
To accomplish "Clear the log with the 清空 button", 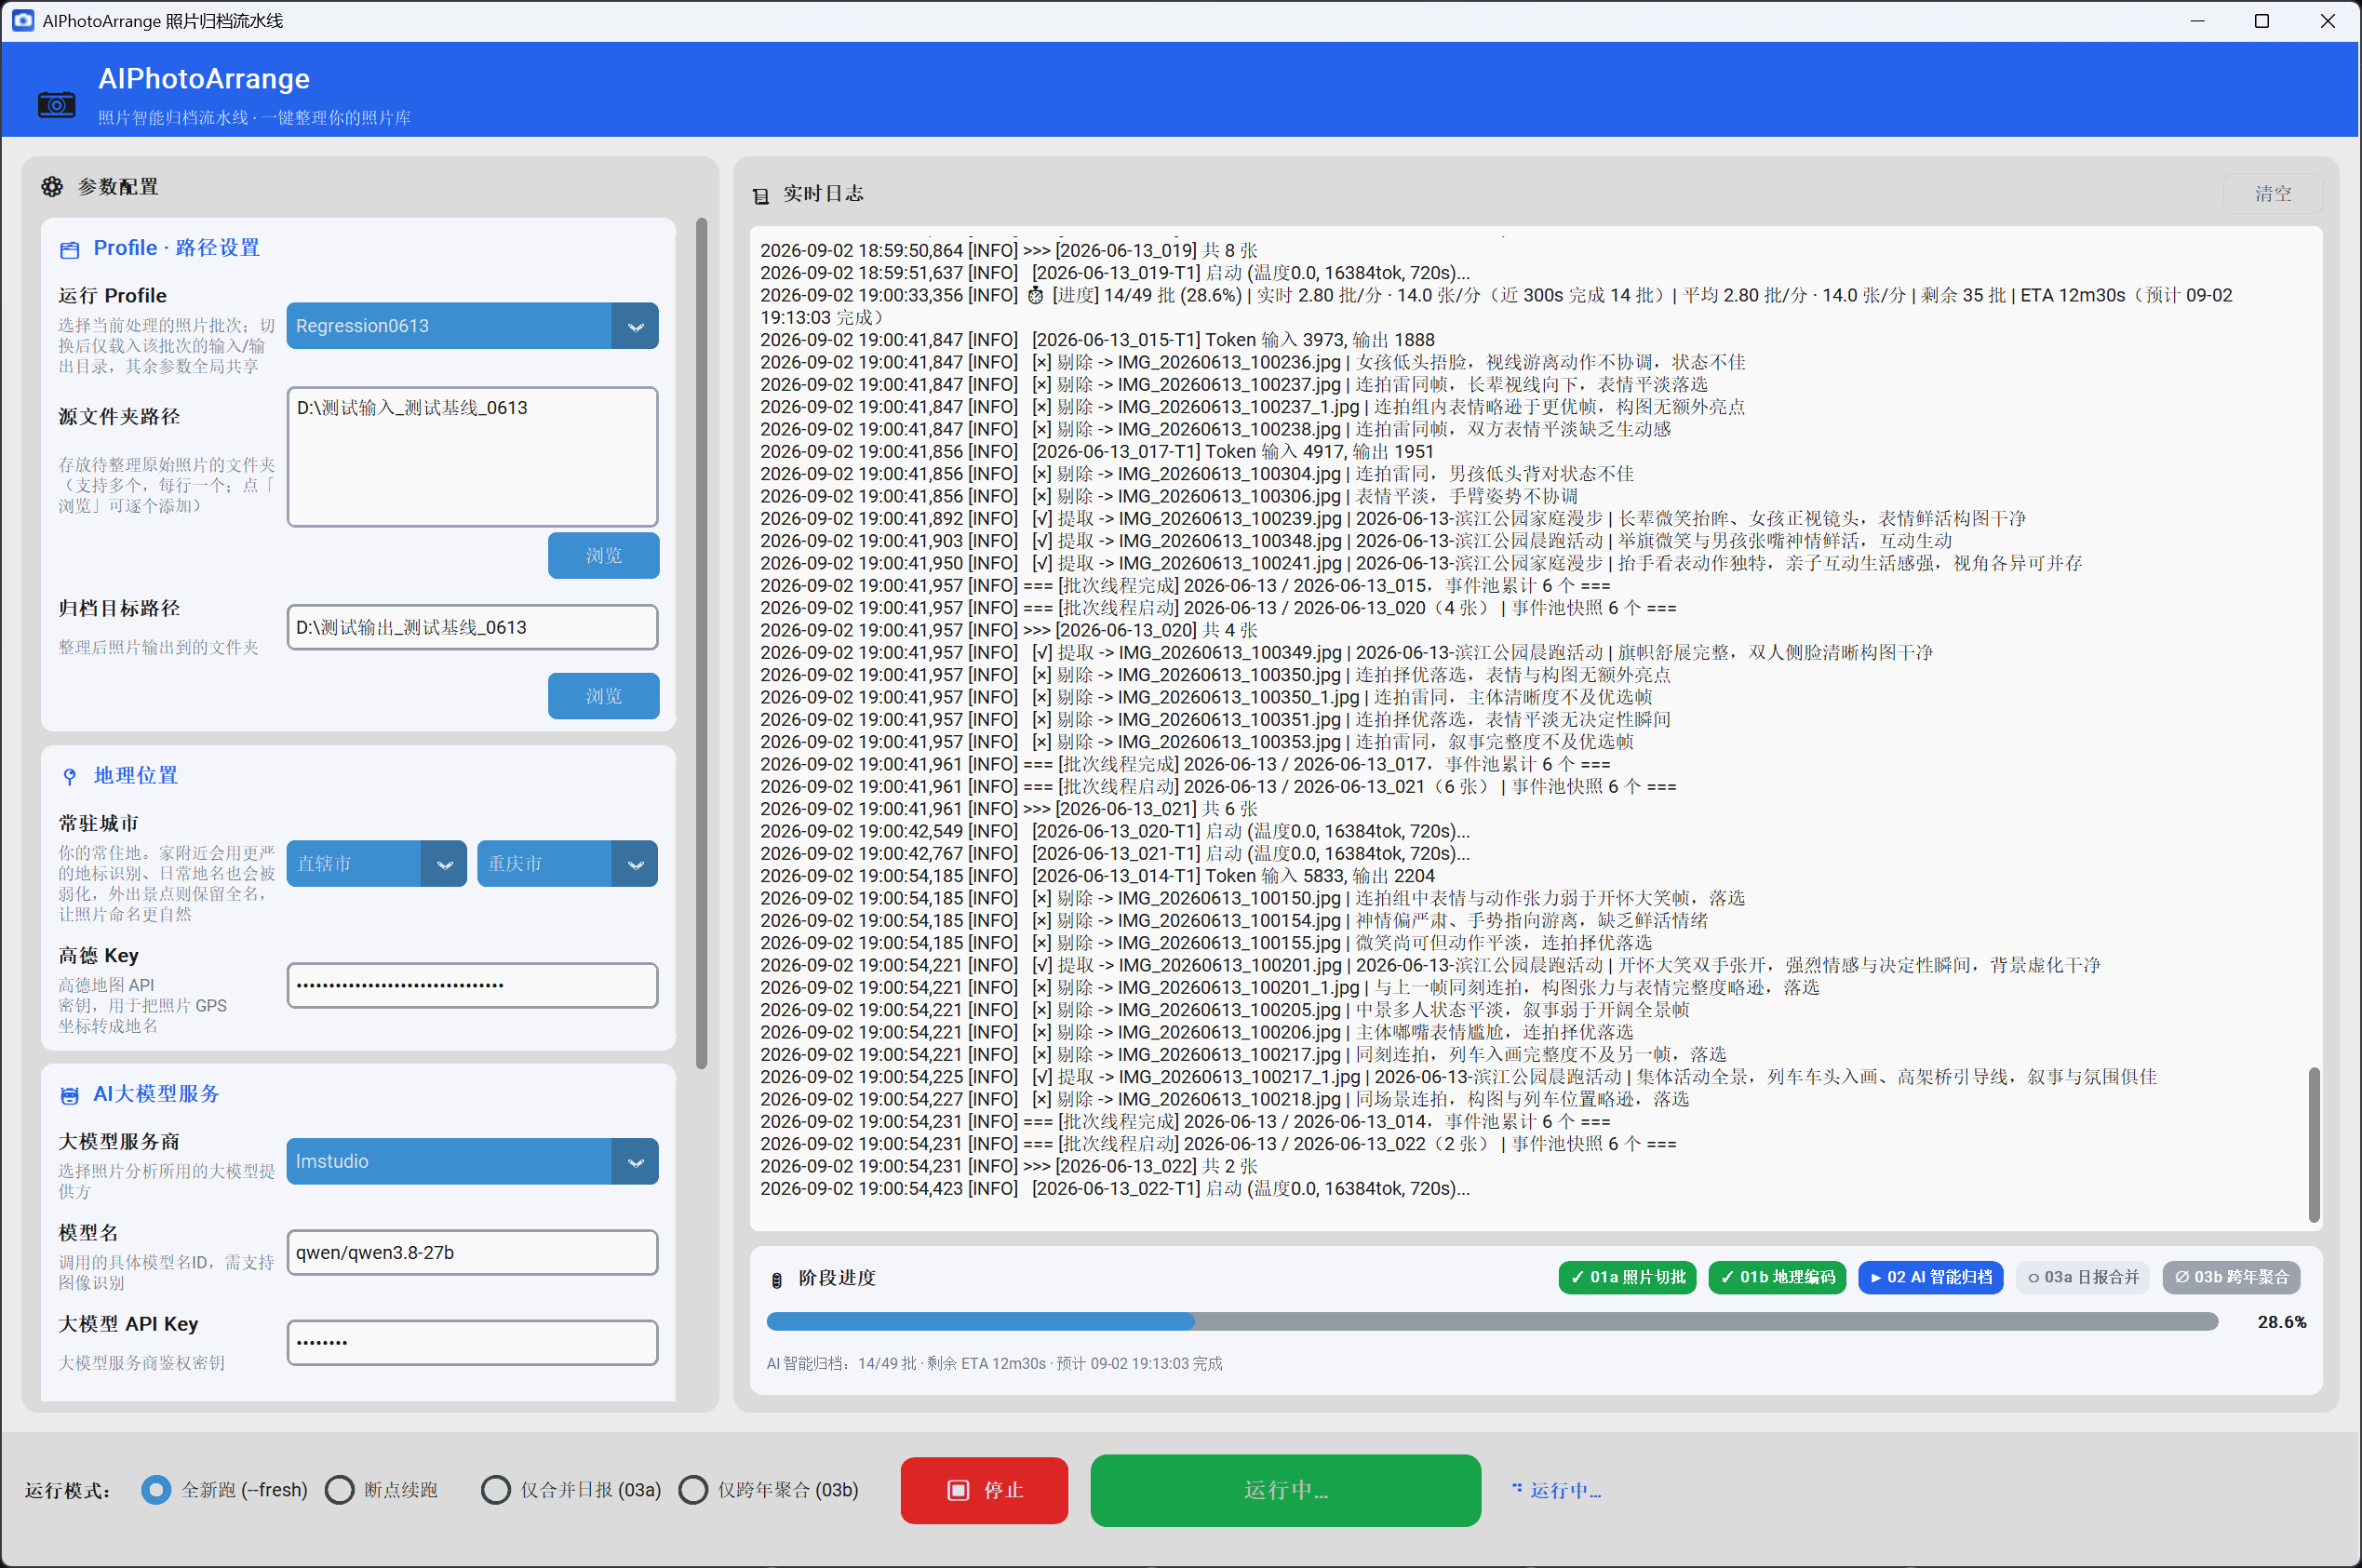I will tap(2272, 194).
